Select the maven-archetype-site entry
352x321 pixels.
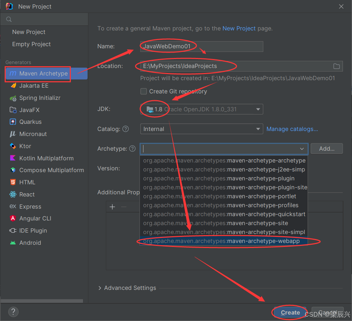coord(224,223)
